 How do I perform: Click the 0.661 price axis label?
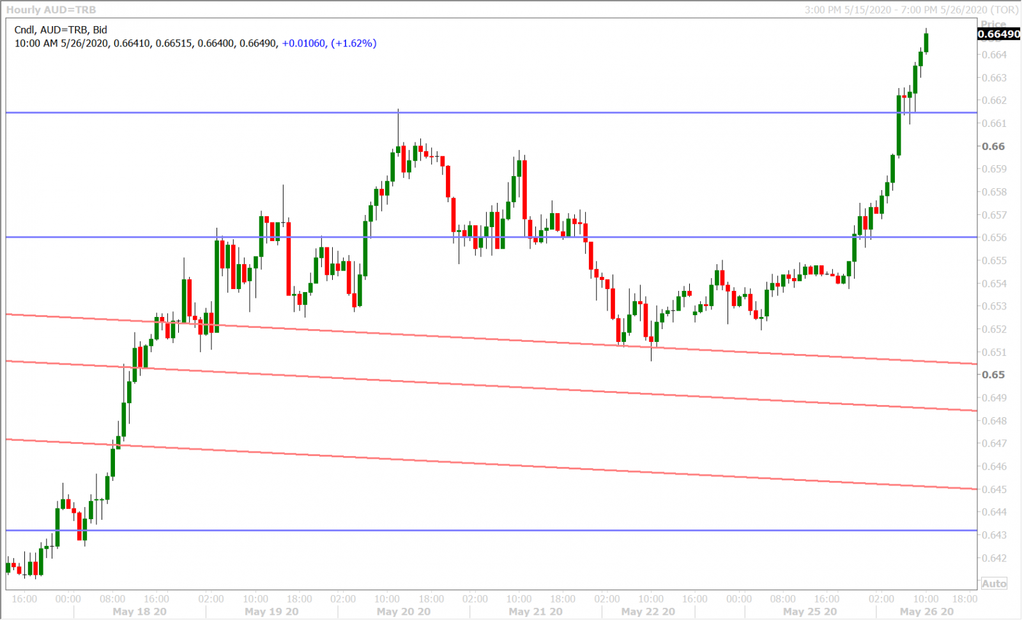click(995, 123)
